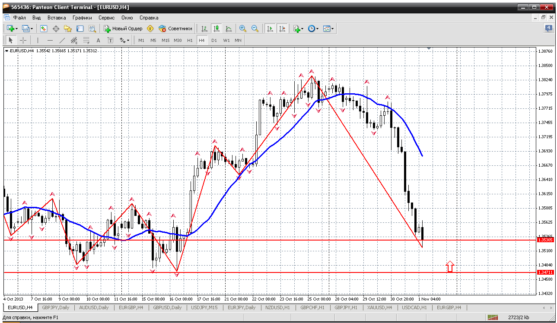The image size is (557, 323).
Task: Switch timeframe to MN
Action: click(238, 40)
